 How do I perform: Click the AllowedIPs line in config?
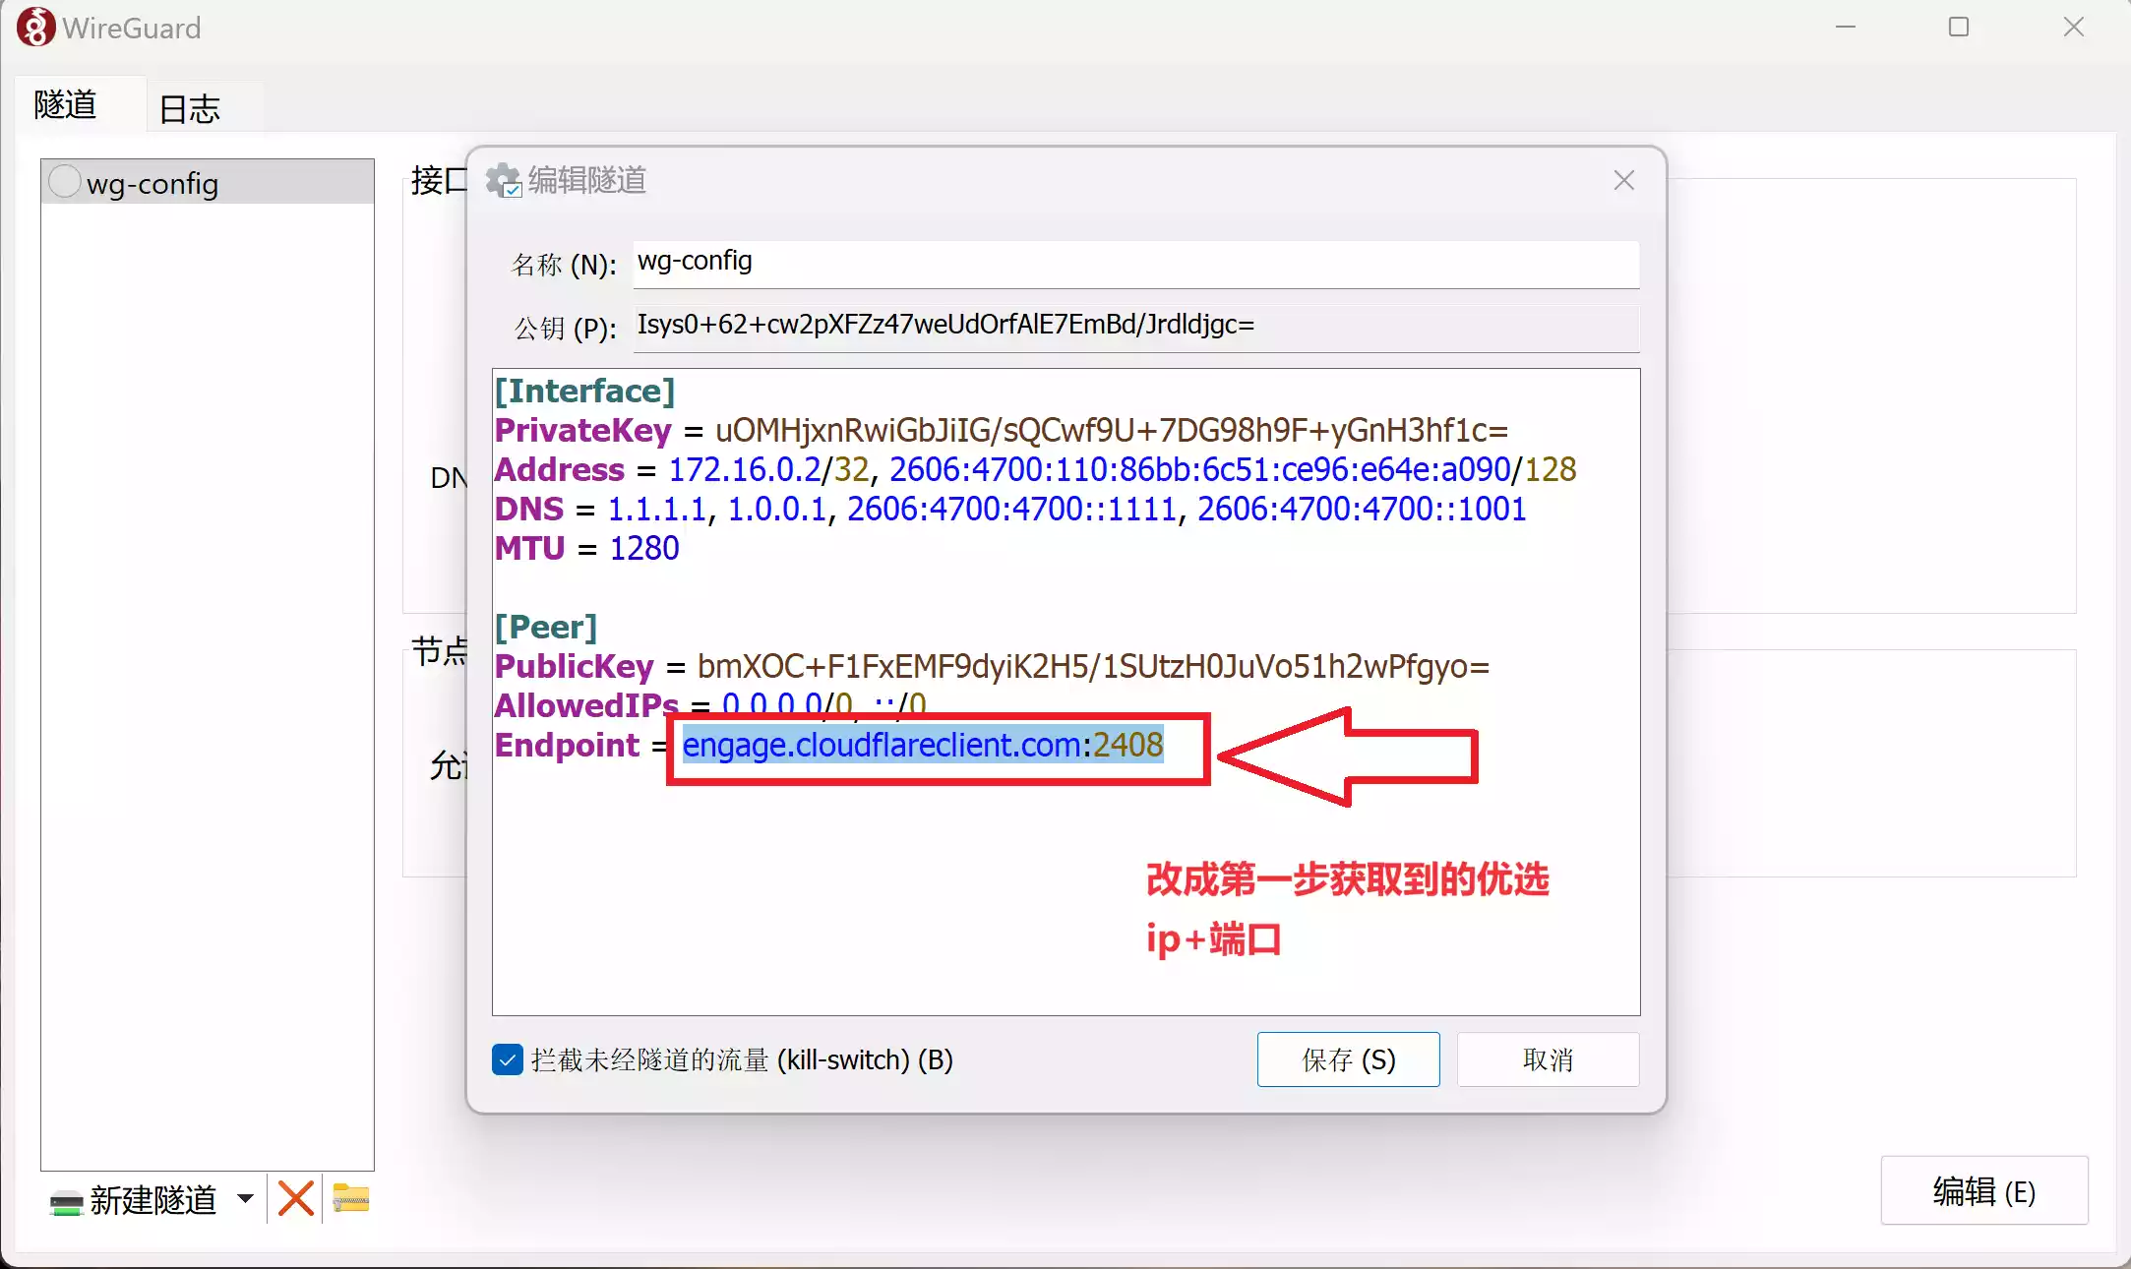click(x=709, y=703)
